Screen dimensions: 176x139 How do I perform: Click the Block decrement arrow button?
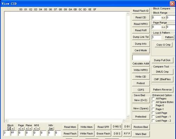[x=9, y=129]
